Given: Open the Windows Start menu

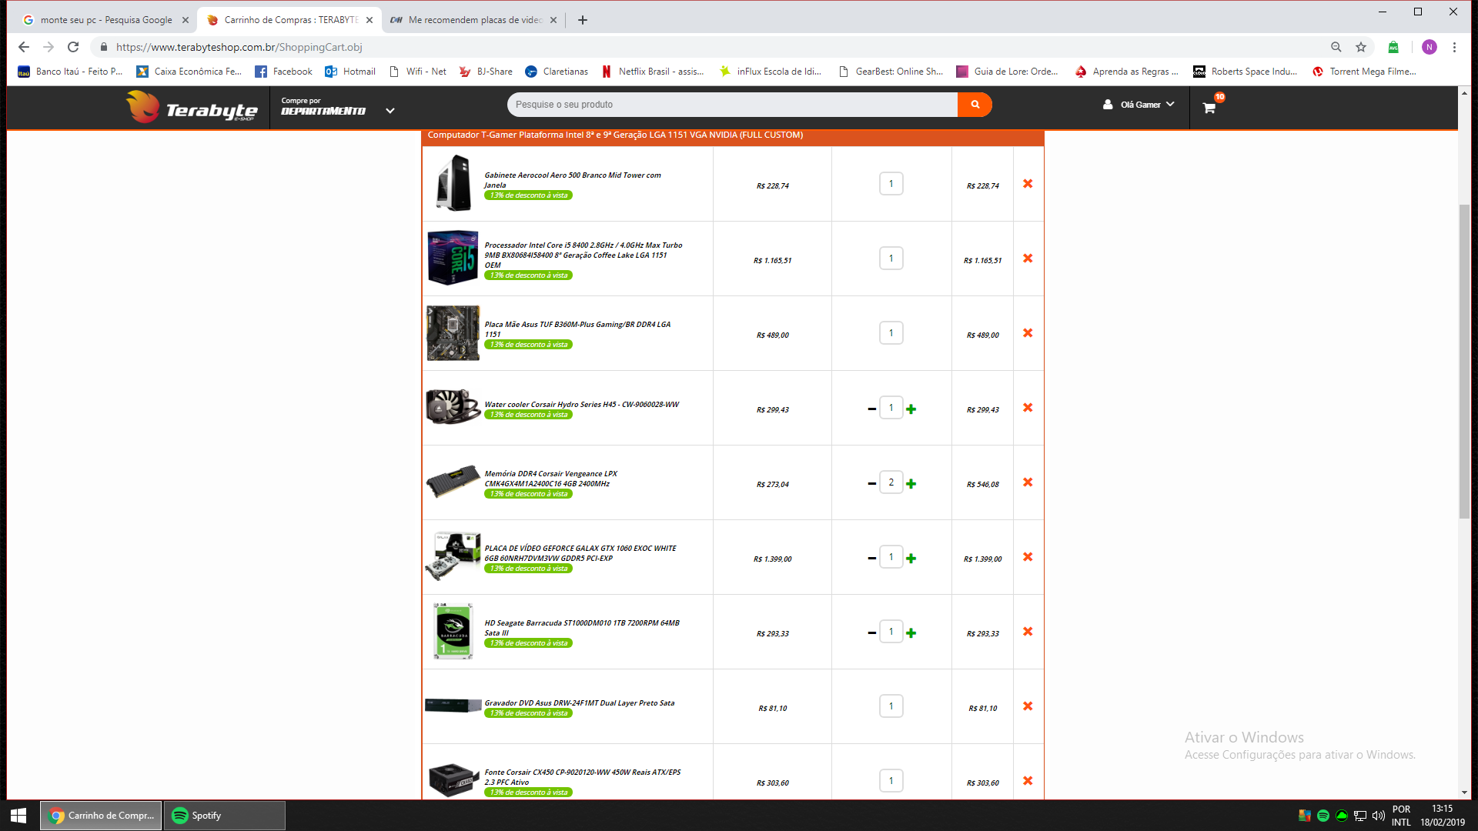Looking at the screenshot, I should [x=19, y=816].
